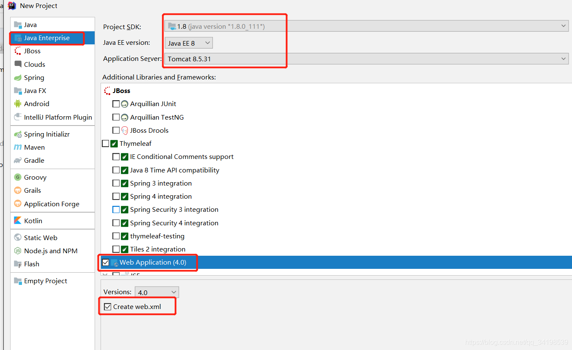Check Spring 4 integration option
The height and width of the screenshot is (350, 572).
(x=116, y=197)
